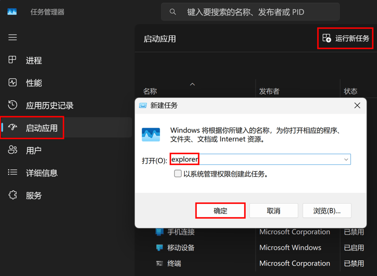Select the 应用历史记录 history icon

pos(13,105)
